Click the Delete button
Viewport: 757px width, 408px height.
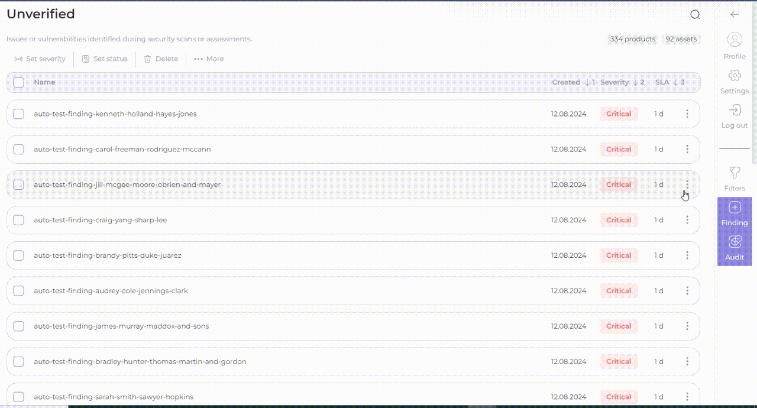161,59
